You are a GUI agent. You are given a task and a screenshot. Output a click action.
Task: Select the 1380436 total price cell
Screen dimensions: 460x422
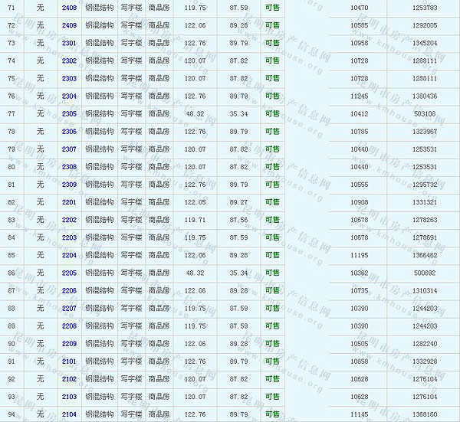point(424,96)
